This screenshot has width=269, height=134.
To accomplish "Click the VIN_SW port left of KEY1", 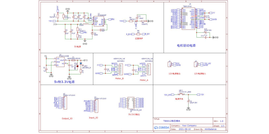I will pos(169,95).
